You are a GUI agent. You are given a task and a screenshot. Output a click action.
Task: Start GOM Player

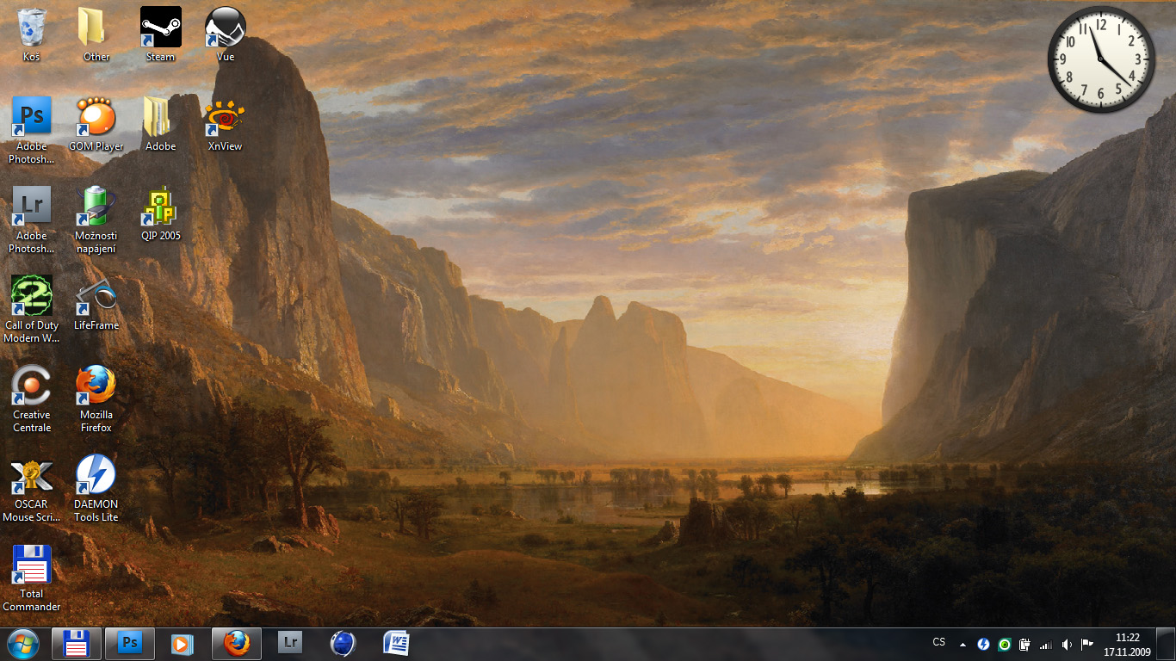pyautogui.click(x=96, y=114)
